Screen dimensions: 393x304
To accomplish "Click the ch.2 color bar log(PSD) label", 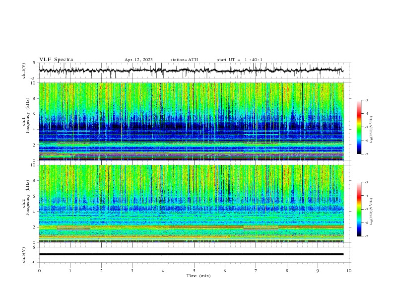I will [x=372, y=211].
